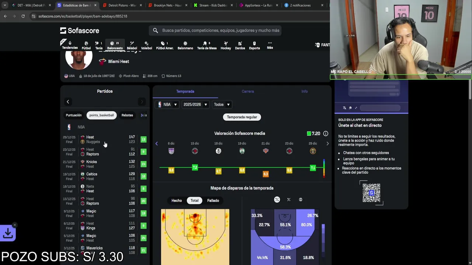Open the 2025/2026 season dropdown
472x265 pixels.
pos(195,105)
